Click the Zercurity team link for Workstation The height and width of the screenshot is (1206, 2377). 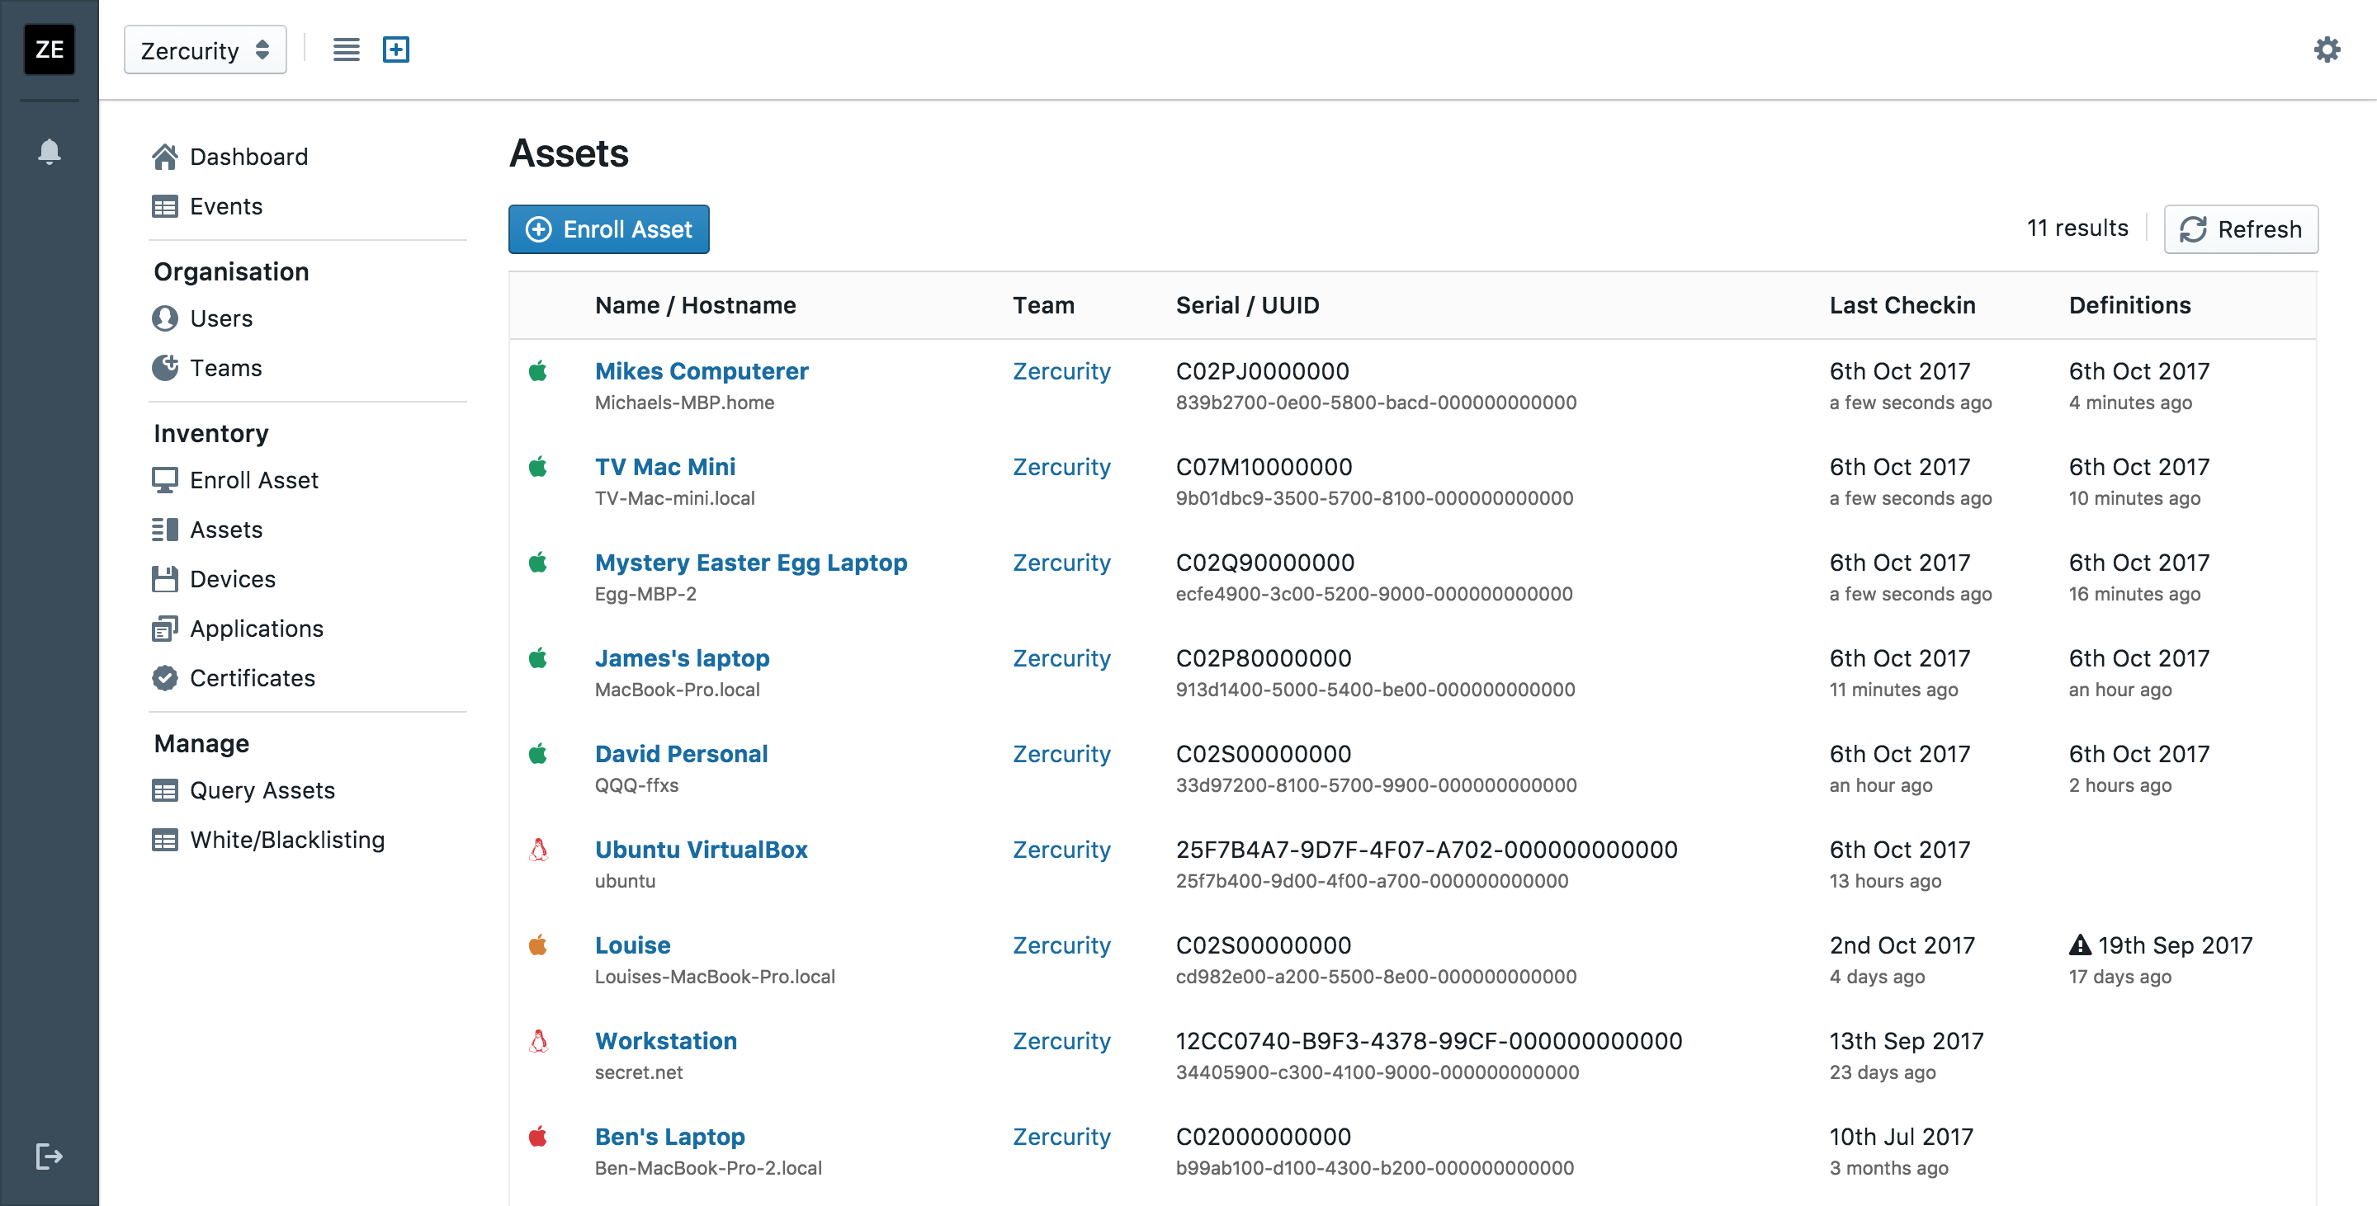pos(1061,1041)
